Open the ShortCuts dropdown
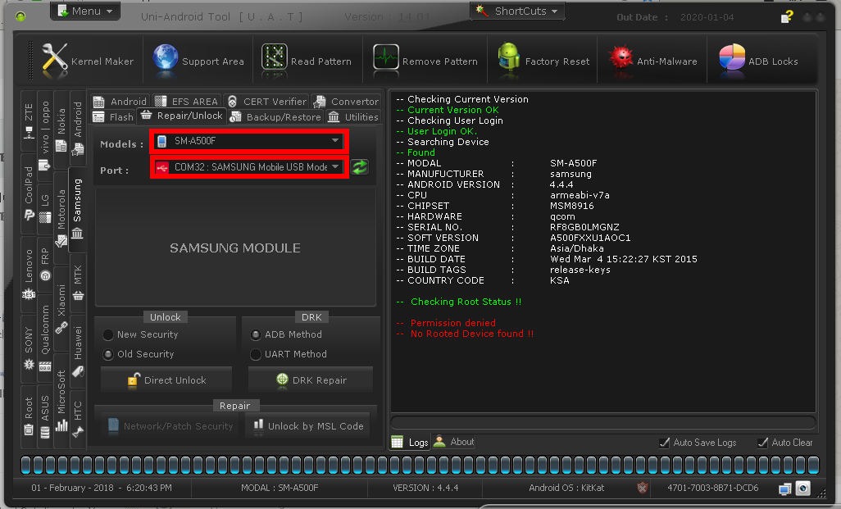841x509 pixels. 517,11
